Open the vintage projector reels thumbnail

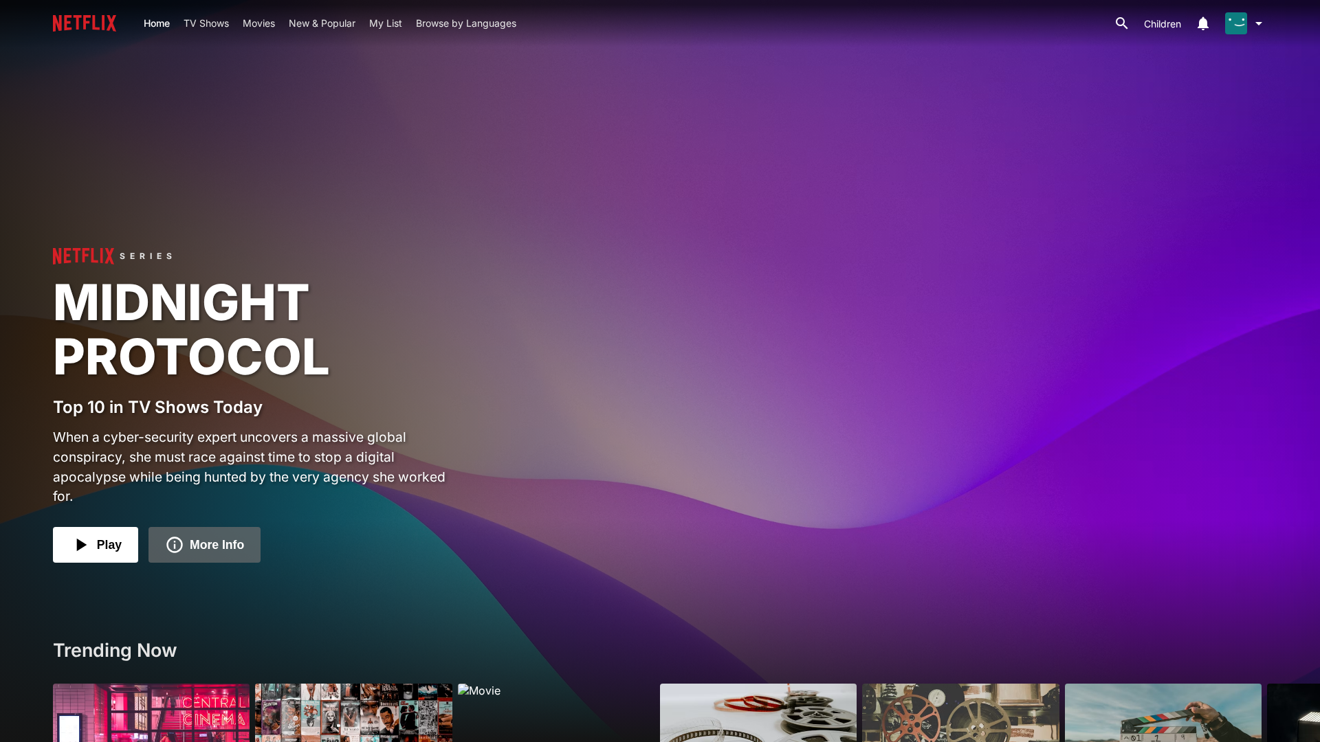click(960, 712)
